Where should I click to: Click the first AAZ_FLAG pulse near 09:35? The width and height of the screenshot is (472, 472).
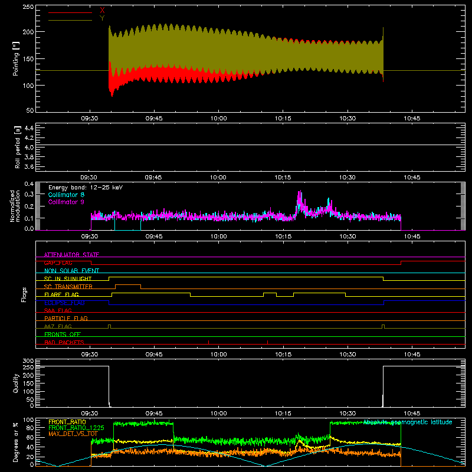pos(109,326)
